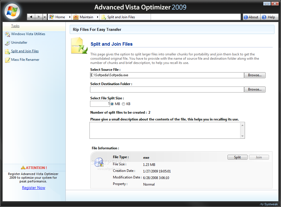Go back with the left arrow button
281x207 pixels.
(31, 17)
